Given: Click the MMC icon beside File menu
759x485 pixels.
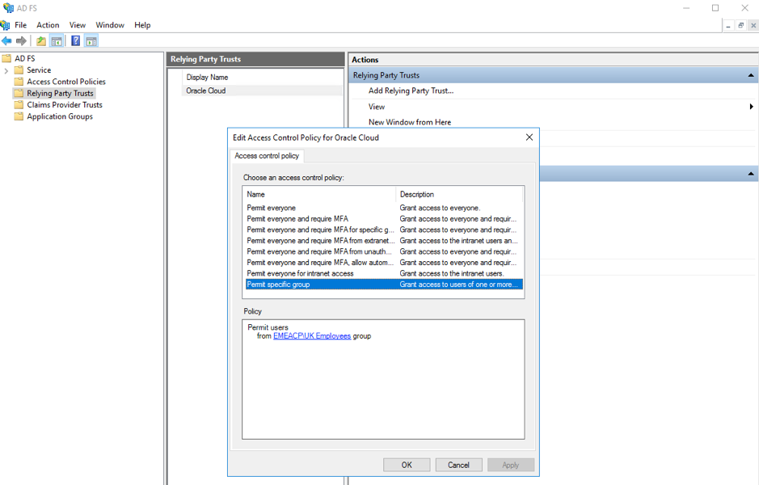Looking at the screenshot, I should (6, 25).
